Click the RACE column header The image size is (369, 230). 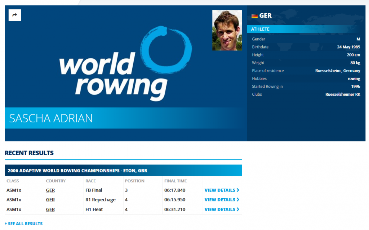[90, 181]
